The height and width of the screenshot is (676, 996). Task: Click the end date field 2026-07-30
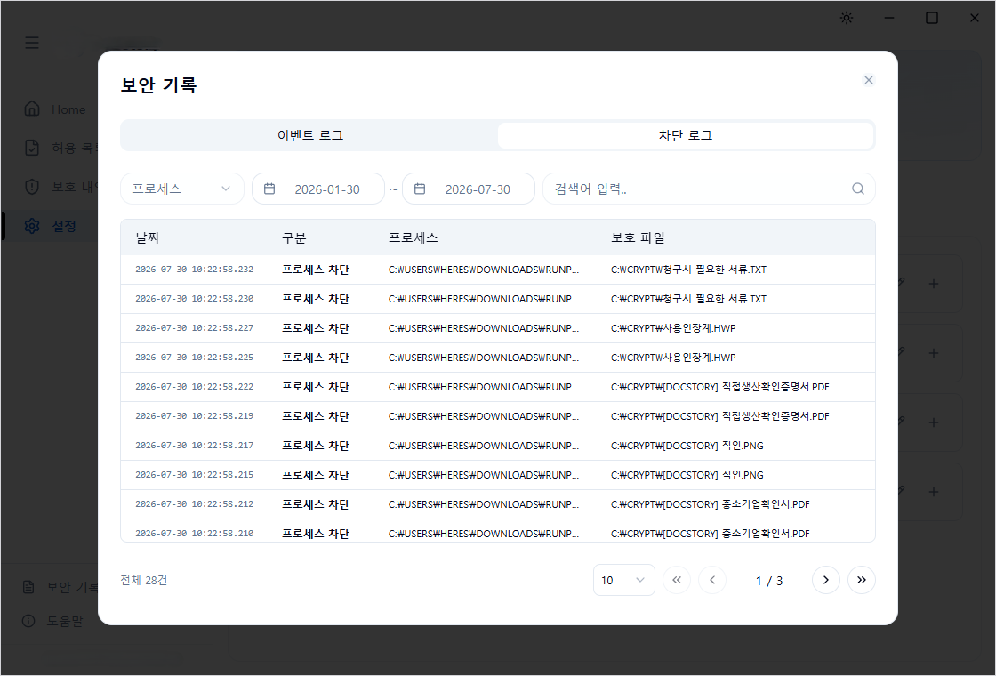click(x=468, y=189)
